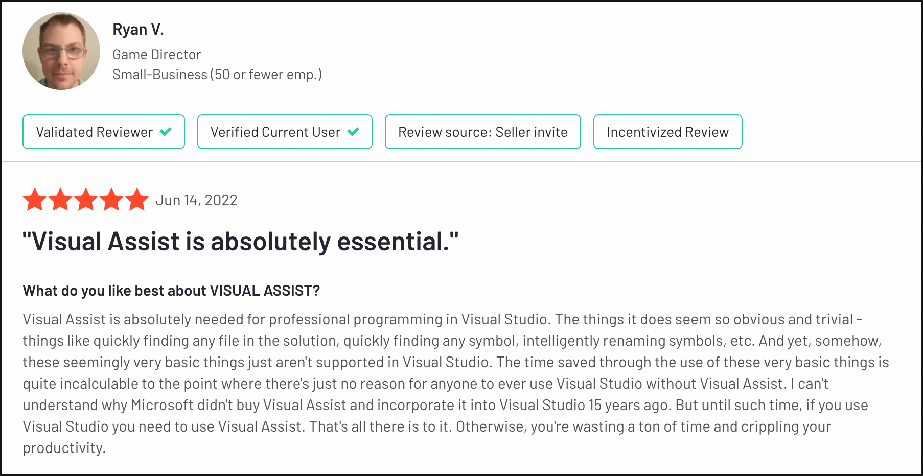Click the Jun 14, 2022 review date
Viewport: 923px width, 476px height.
click(196, 200)
